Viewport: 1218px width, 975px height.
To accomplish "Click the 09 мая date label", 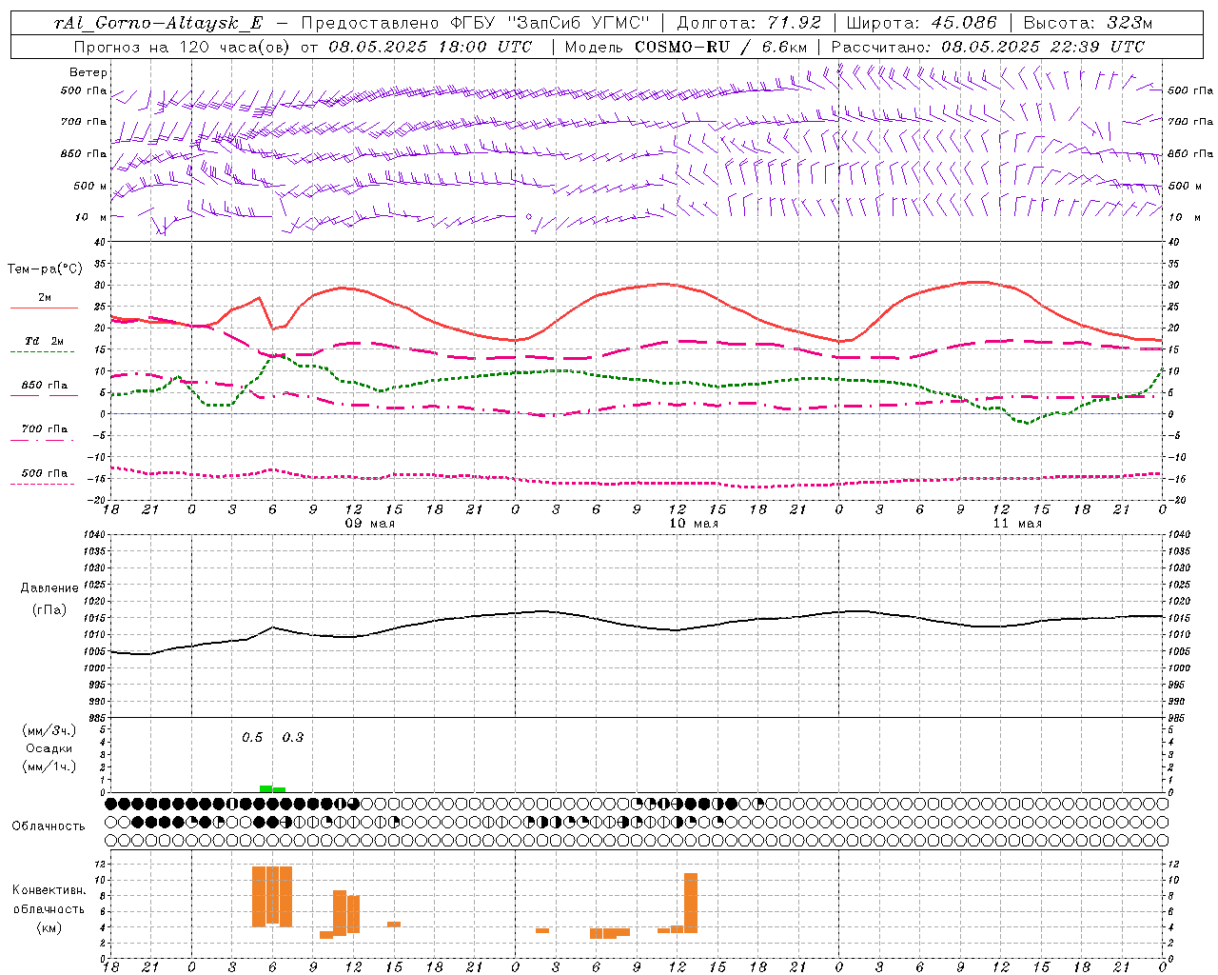I will point(369,524).
